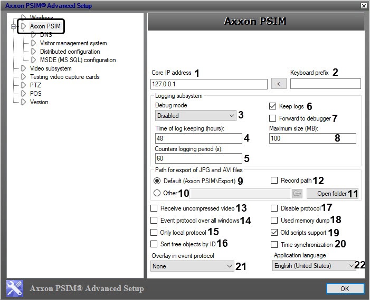
Task: Click triangle icon beside POS
Action: click(23, 93)
